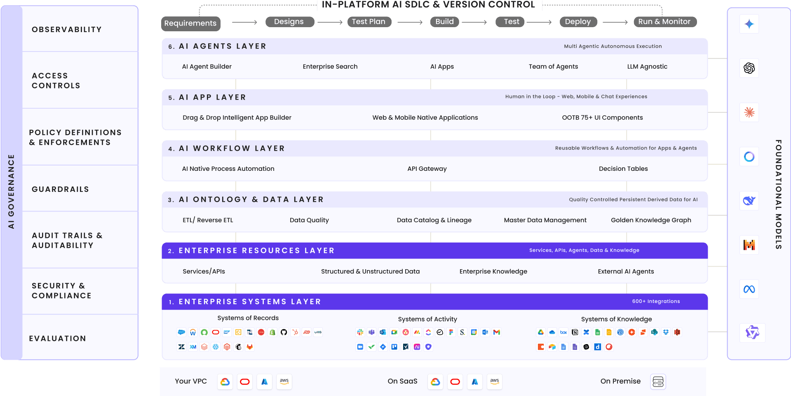Click the GitLab icon under Systems of Records

(250, 347)
